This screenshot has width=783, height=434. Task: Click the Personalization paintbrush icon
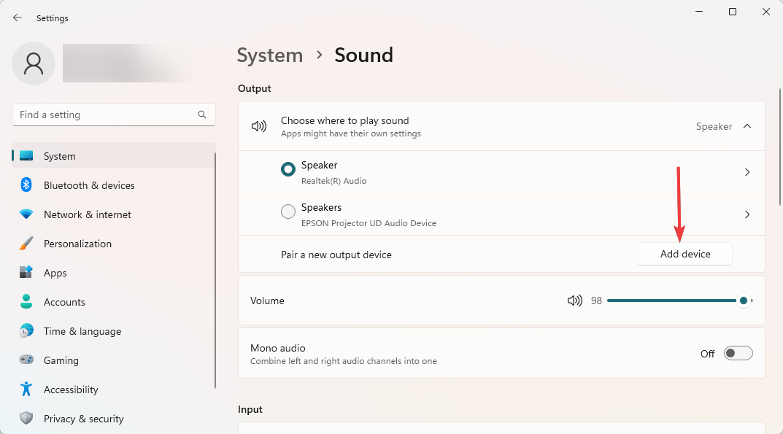pos(26,244)
